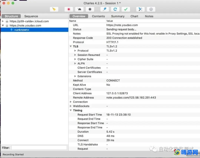This screenshot has height=158, width=200.
Task: Expand the Cipher Suite row
Action: [x=75, y=59]
